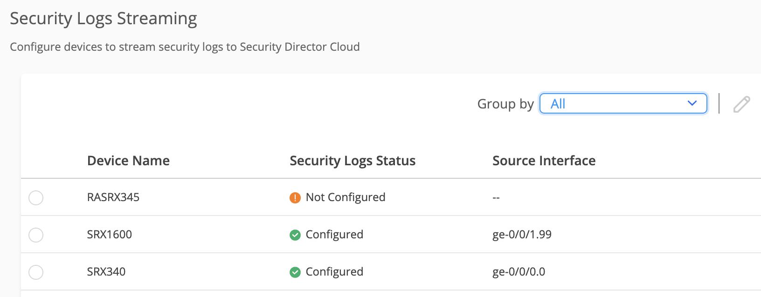The image size is (761, 297).
Task: Click the RASRX345 device name
Action: click(x=113, y=197)
